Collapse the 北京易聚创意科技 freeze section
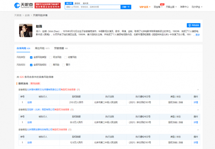The width and height of the screenshot is (215, 149). 198,129
